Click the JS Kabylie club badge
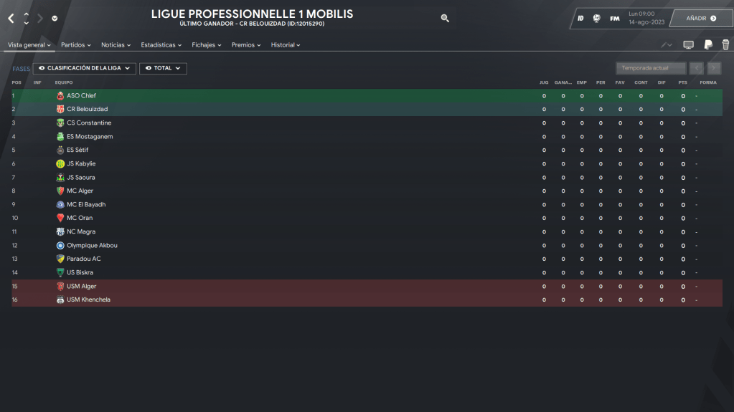This screenshot has height=412, width=734. (x=60, y=164)
